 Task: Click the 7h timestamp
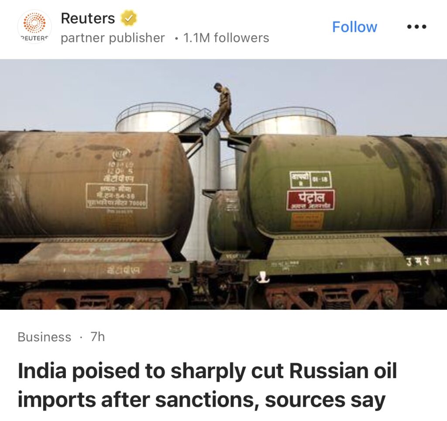tap(98, 337)
